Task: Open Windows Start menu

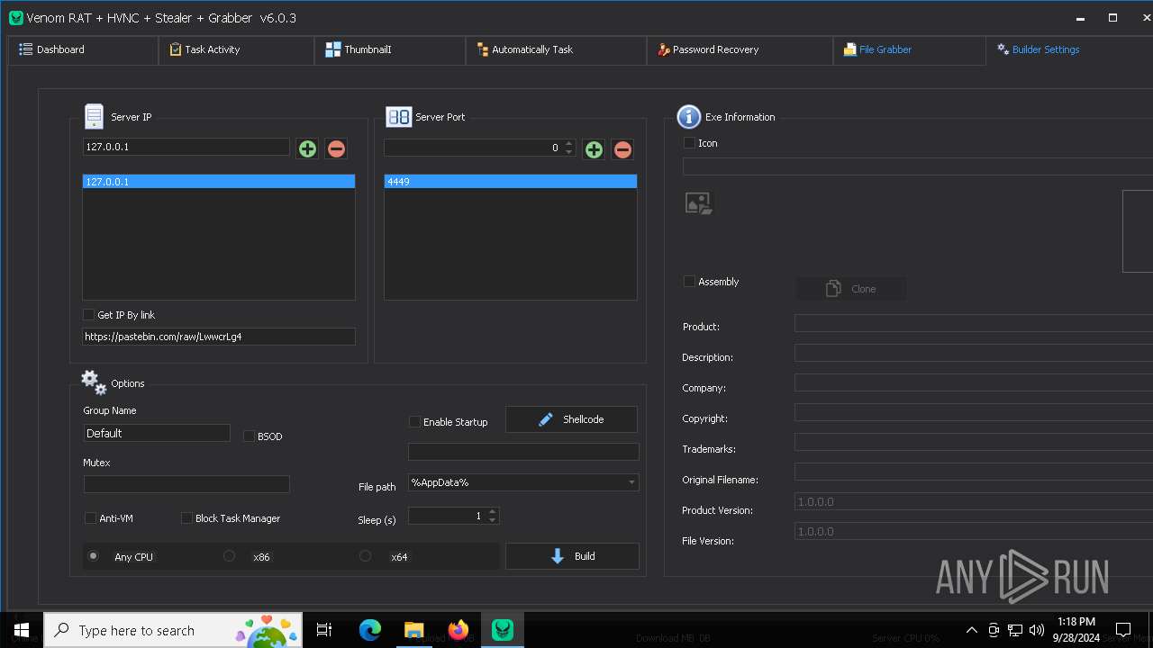Action: point(22,630)
